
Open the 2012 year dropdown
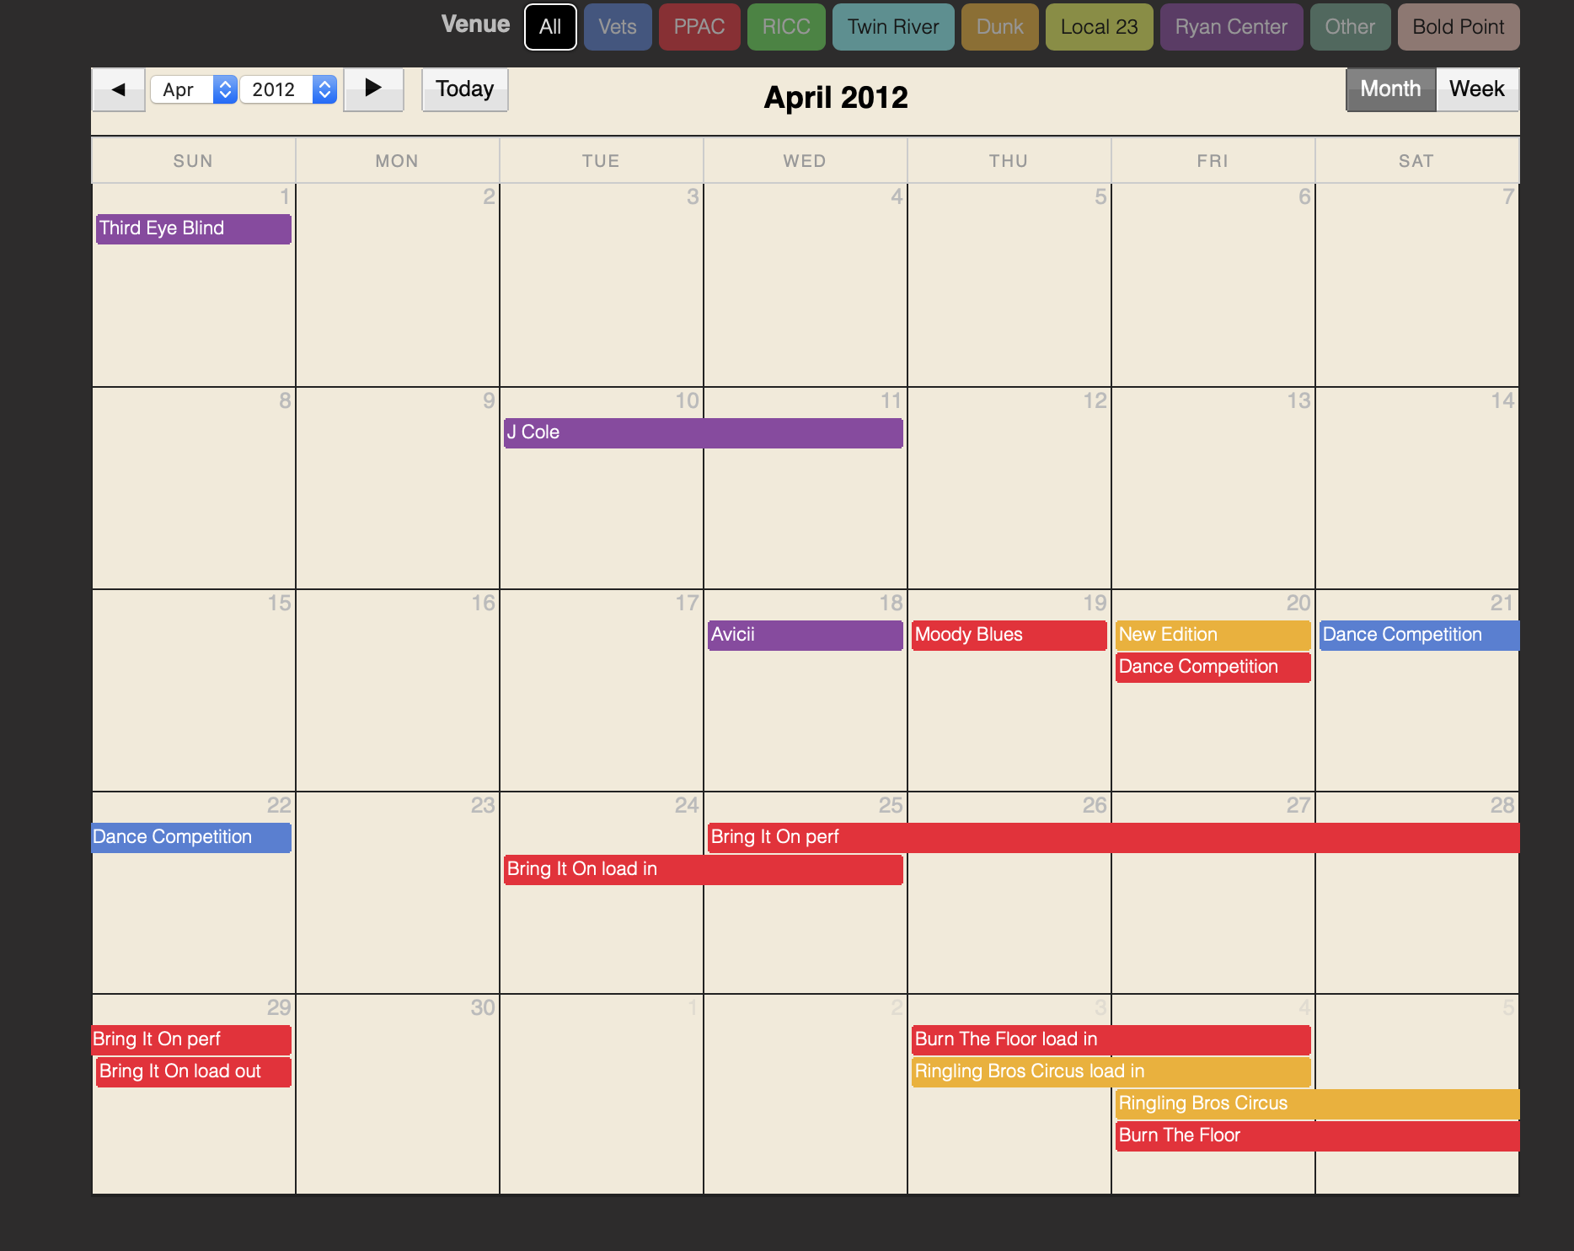pos(288,89)
